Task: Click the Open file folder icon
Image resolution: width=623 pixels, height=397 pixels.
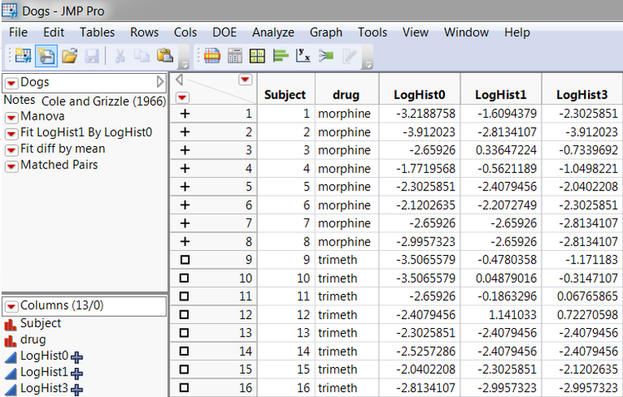Action: click(69, 56)
